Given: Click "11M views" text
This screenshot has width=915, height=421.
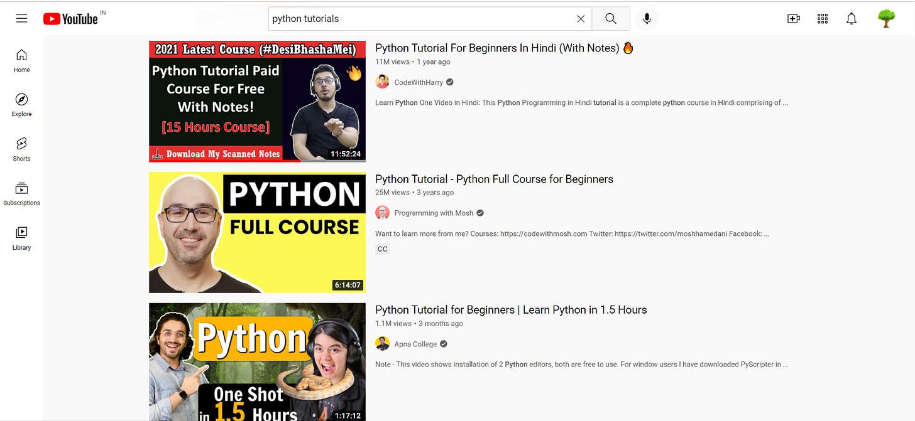Looking at the screenshot, I should [392, 61].
